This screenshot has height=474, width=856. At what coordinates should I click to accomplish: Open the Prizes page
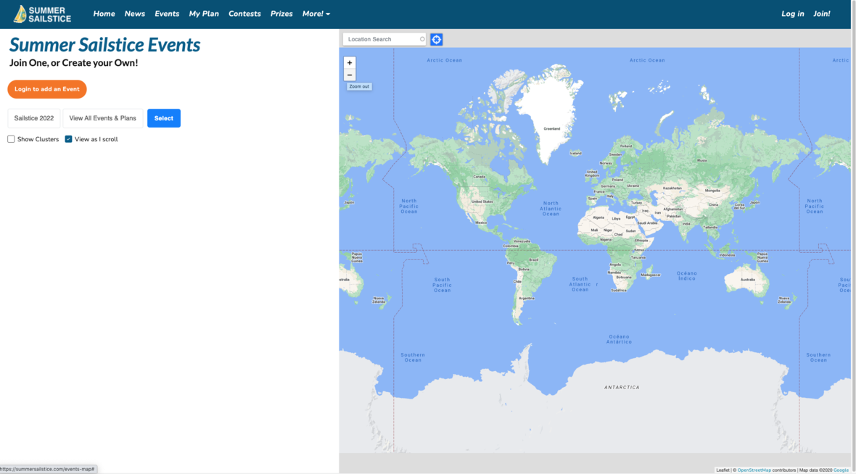pyautogui.click(x=281, y=14)
